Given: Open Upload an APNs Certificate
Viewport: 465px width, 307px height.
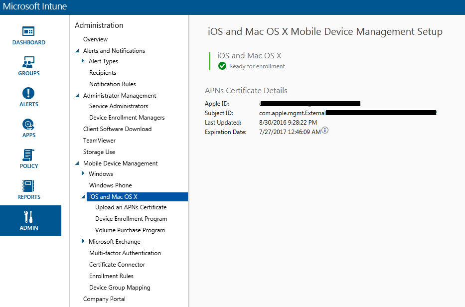Looking at the screenshot, I should pos(131,207).
